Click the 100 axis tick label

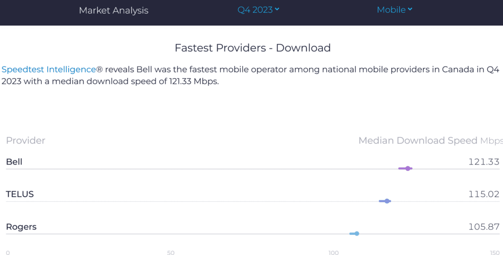tap(334, 253)
